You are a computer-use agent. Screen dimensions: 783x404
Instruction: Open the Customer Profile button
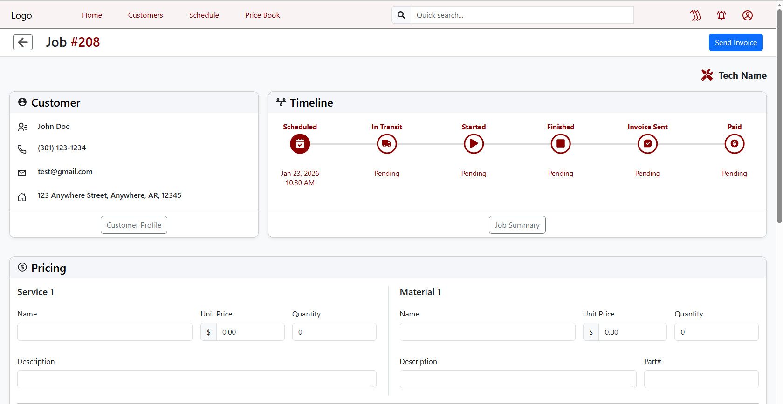click(x=134, y=225)
